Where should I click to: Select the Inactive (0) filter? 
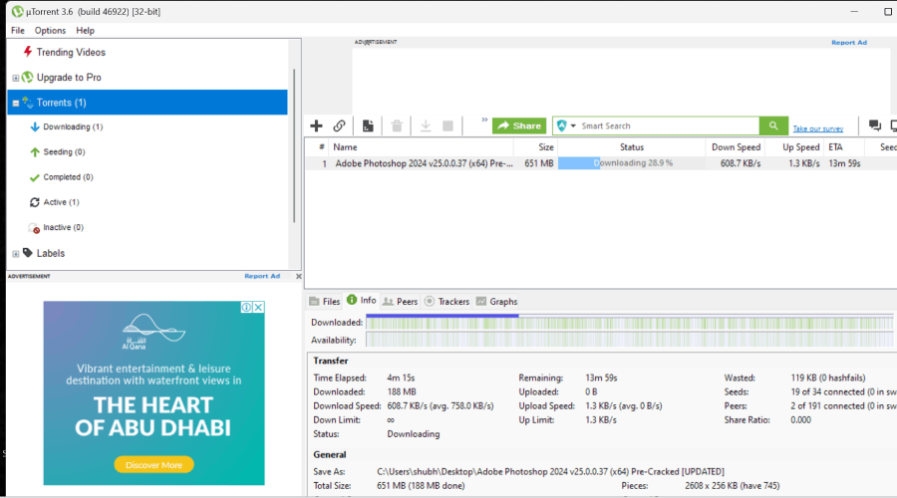[64, 227]
